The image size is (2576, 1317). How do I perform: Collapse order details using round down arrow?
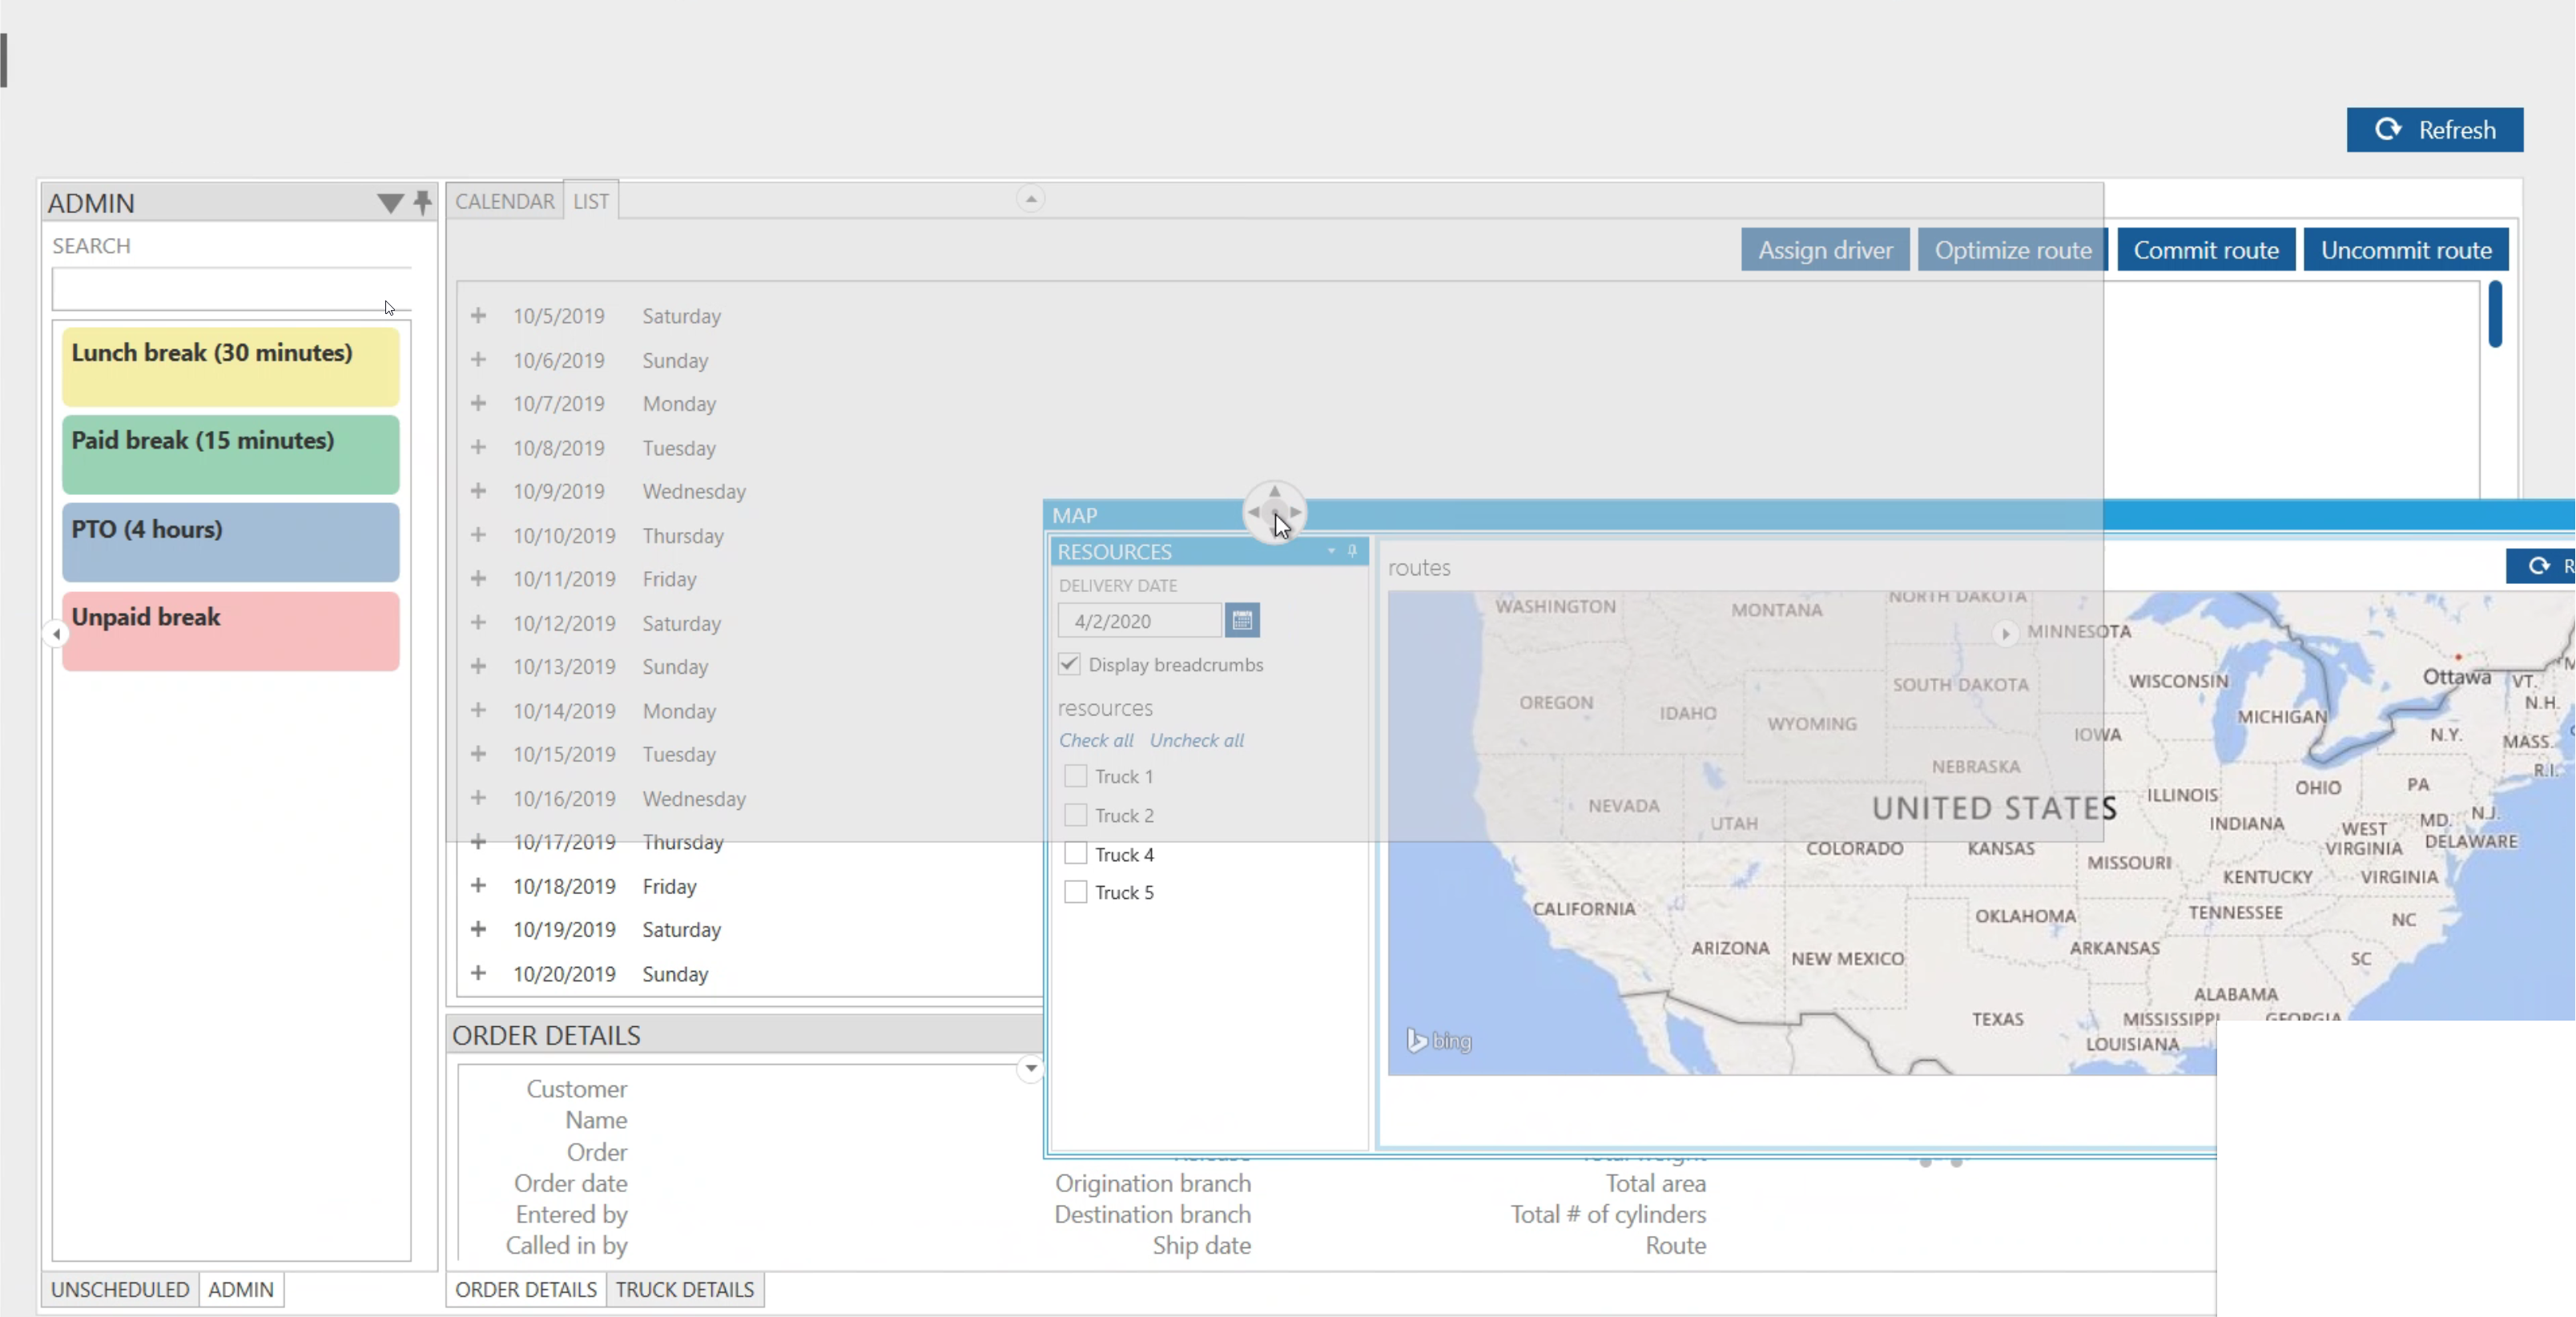pos(1030,1068)
